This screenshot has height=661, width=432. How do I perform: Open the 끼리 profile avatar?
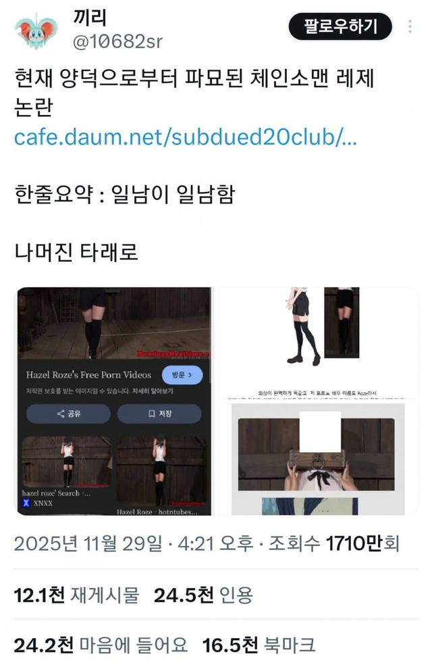[x=36, y=30]
